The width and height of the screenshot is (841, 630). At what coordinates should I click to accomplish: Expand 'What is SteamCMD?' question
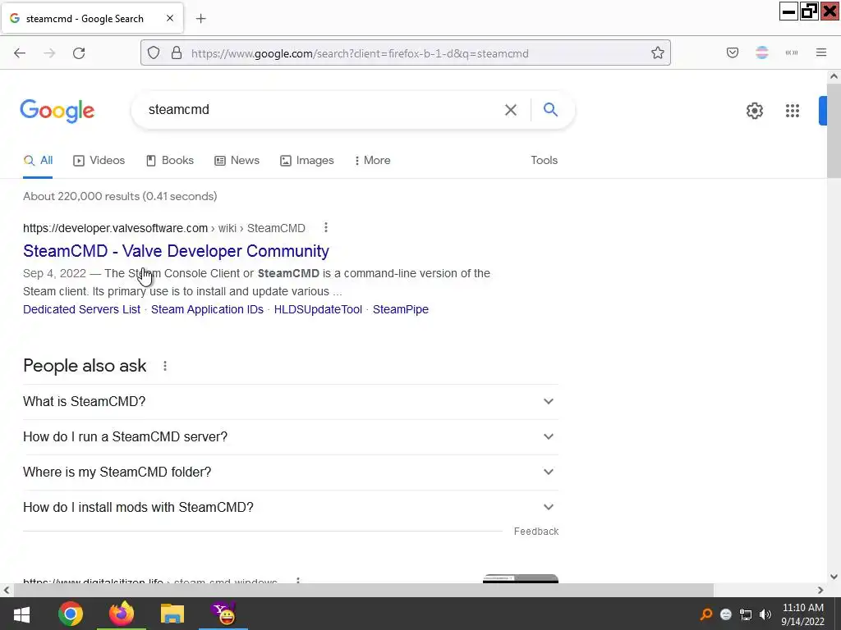[291, 402]
